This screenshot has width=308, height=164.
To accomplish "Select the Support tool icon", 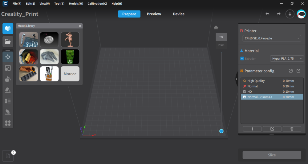I will [8, 112].
